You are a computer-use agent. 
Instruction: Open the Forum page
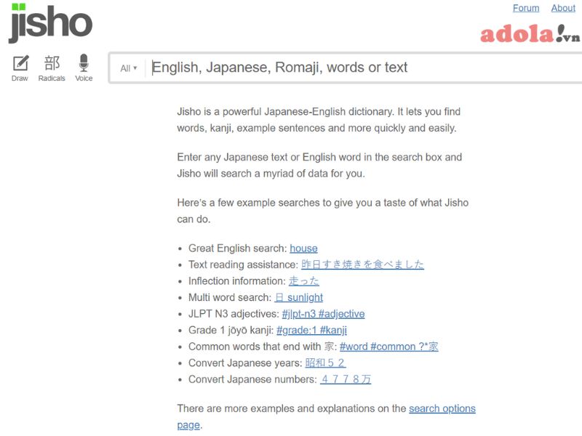tap(525, 8)
